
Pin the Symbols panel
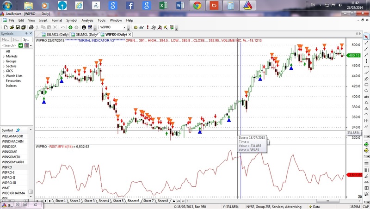[26, 33]
